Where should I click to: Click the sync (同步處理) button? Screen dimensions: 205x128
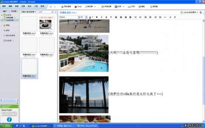click(66, 6)
